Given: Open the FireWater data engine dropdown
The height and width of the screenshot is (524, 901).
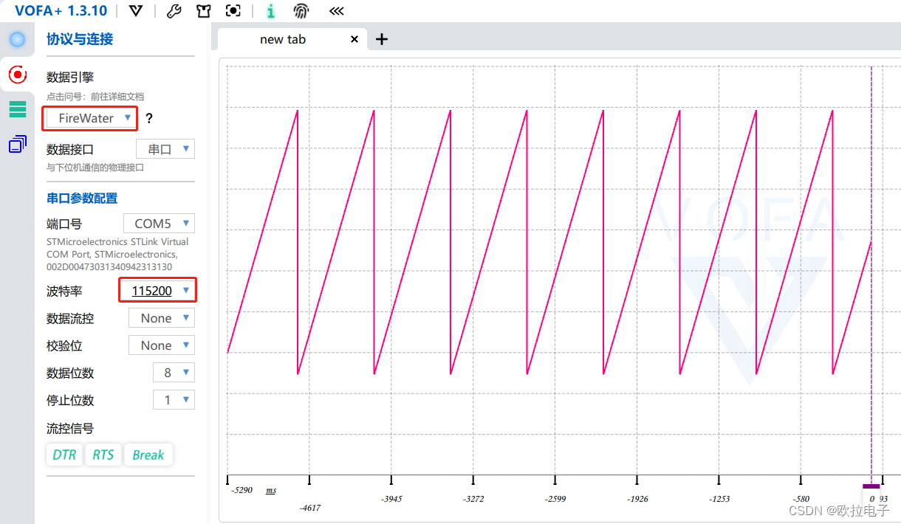Looking at the screenshot, I should [89, 118].
